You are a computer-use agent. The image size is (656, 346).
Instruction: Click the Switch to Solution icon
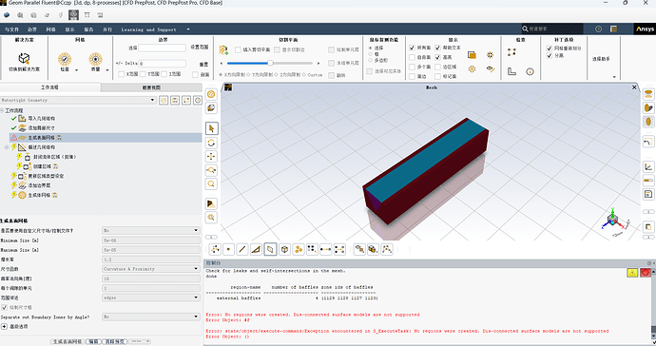25,58
